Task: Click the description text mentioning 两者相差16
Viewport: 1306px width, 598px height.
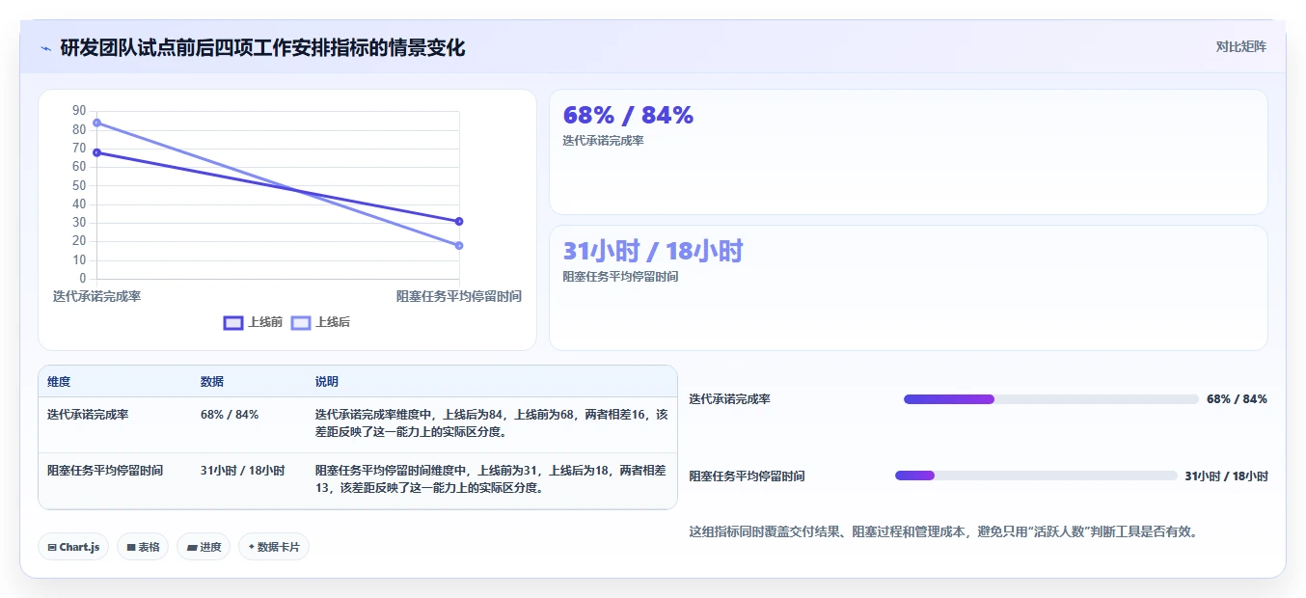Action: point(491,423)
